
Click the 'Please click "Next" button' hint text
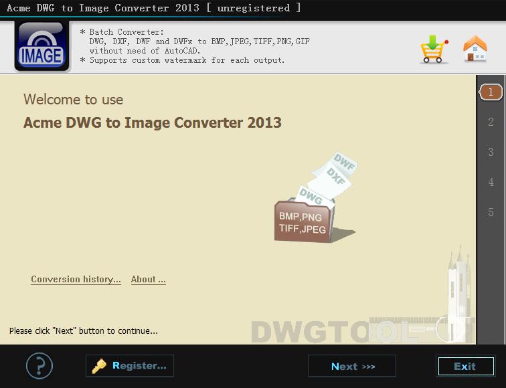click(84, 331)
